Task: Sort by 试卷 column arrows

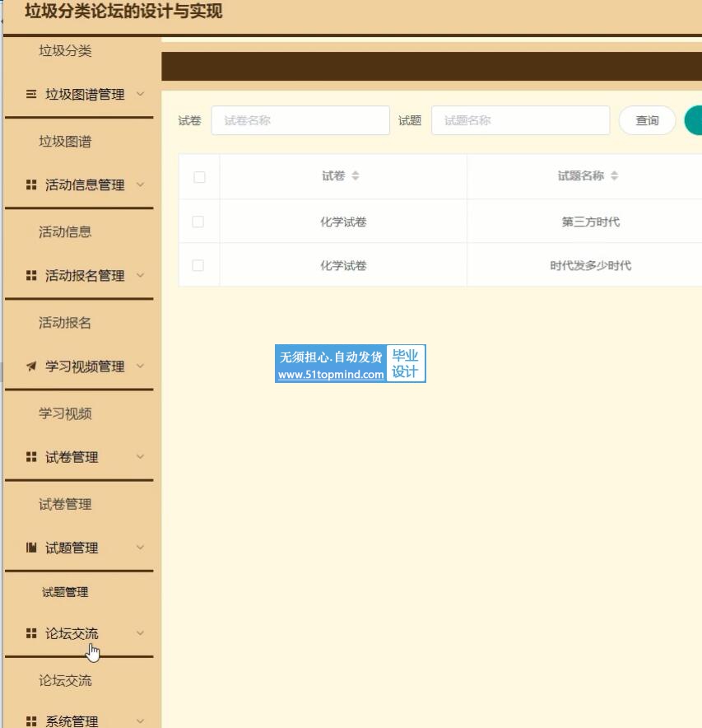Action: (356, 175)
